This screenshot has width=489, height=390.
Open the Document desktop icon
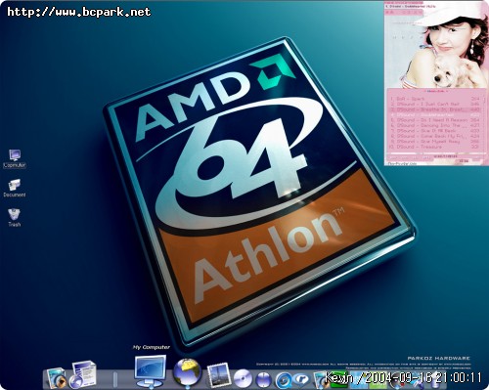pyautogui.click(x=14, y=188)
